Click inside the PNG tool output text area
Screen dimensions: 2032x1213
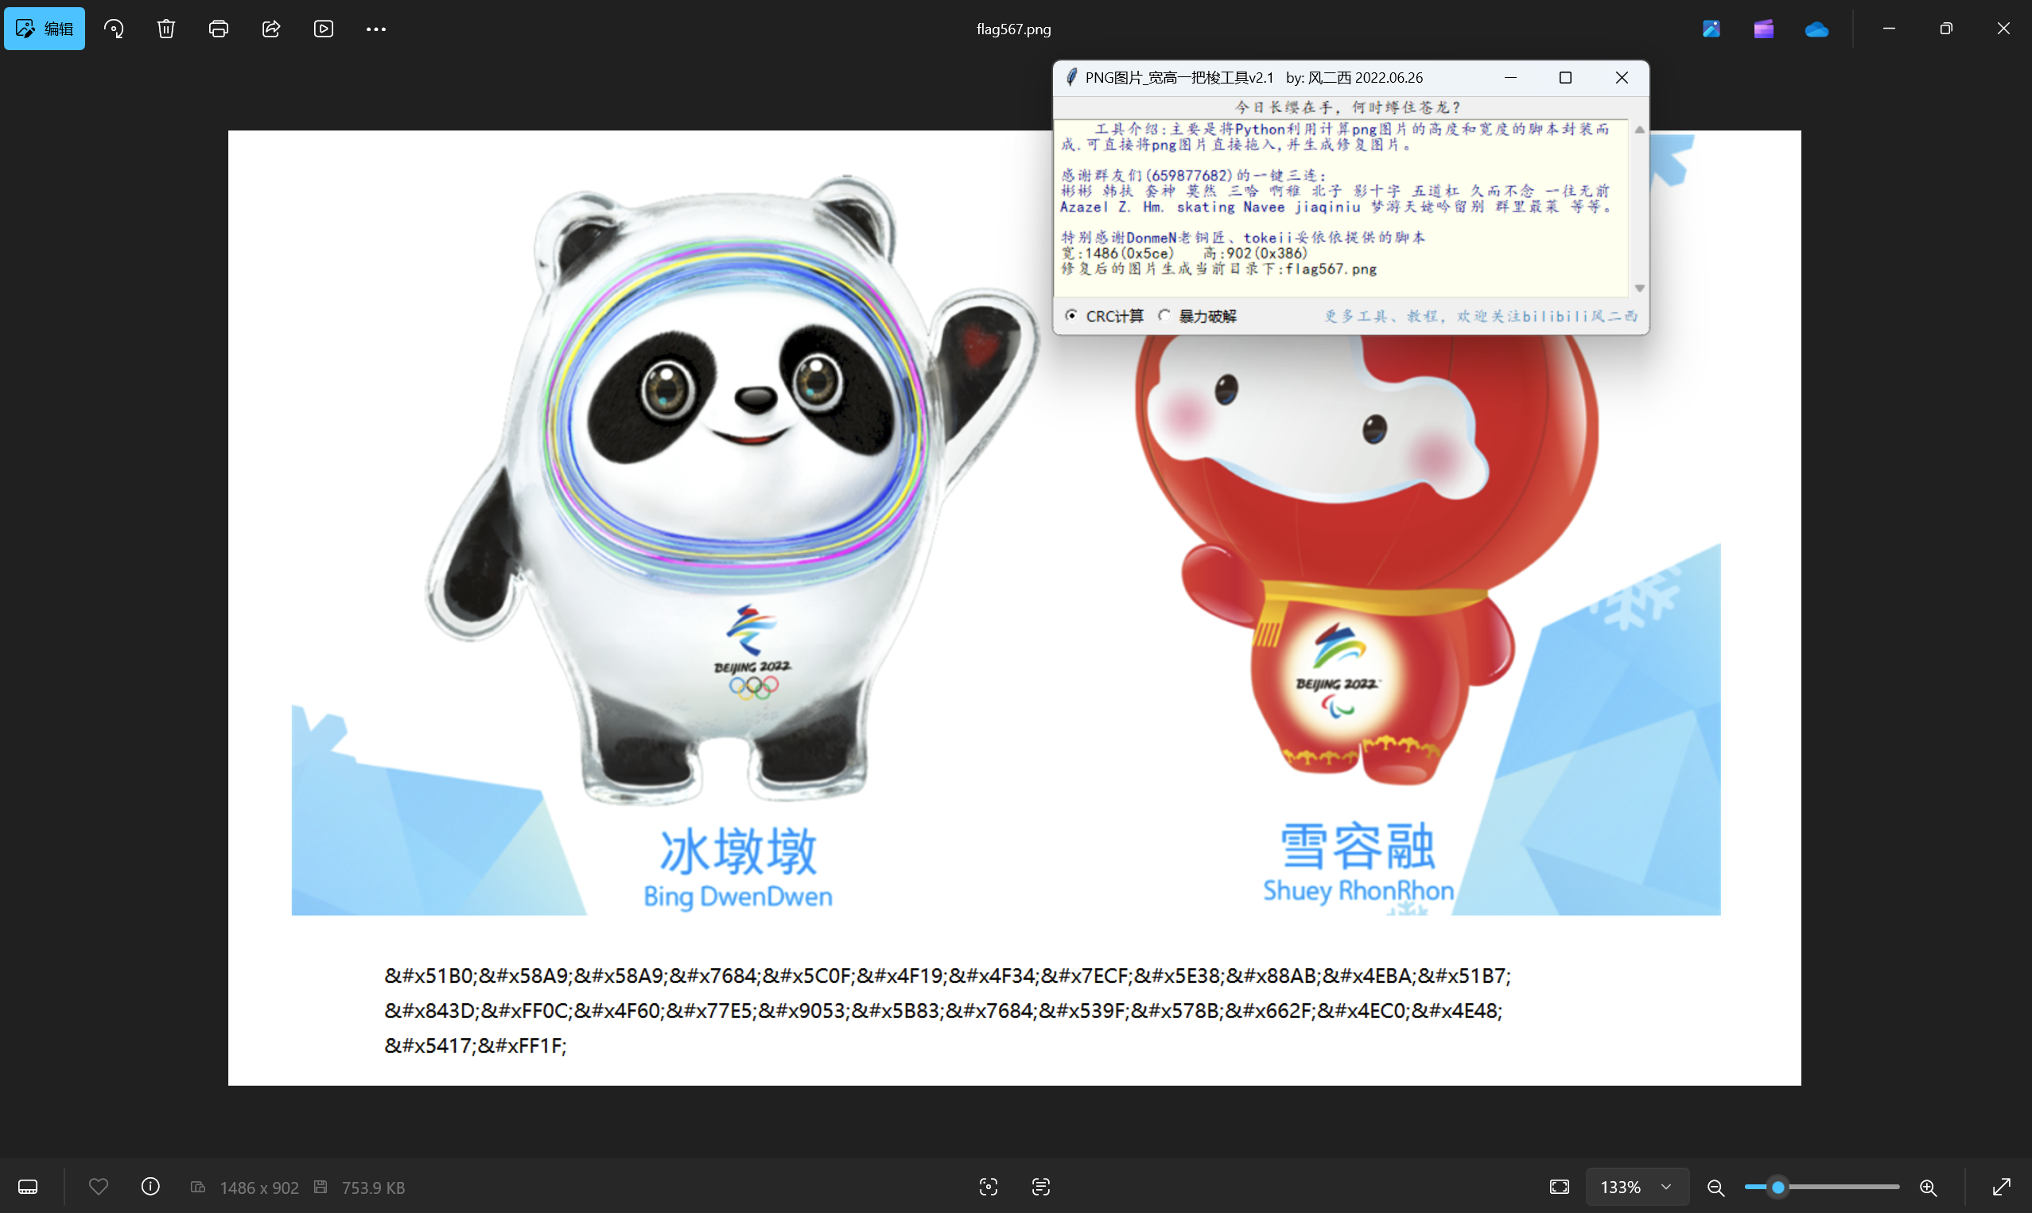[x=1342, y=208]
